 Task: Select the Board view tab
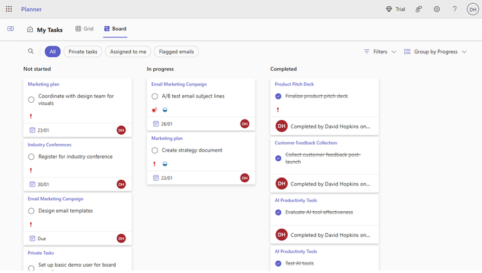click(115, 29)
